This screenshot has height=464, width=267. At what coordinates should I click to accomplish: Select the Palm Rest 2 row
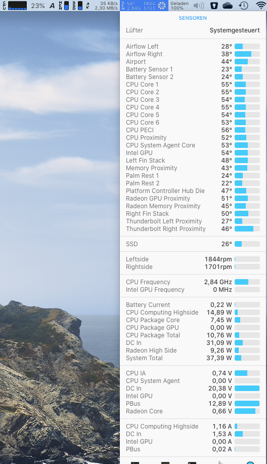[193, 183]
